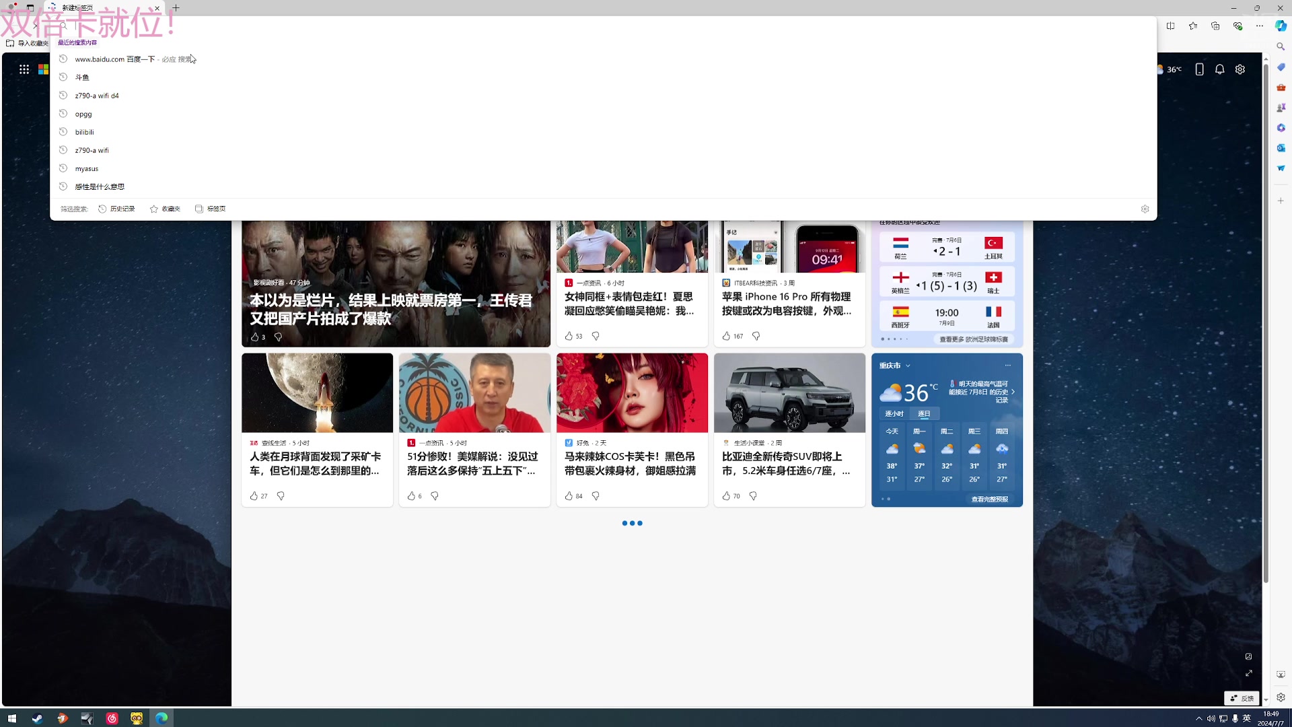The width and height of the screenshot is (1292, 727).
Task: Like the moon mining truck article
Action: tap(254, 496)
